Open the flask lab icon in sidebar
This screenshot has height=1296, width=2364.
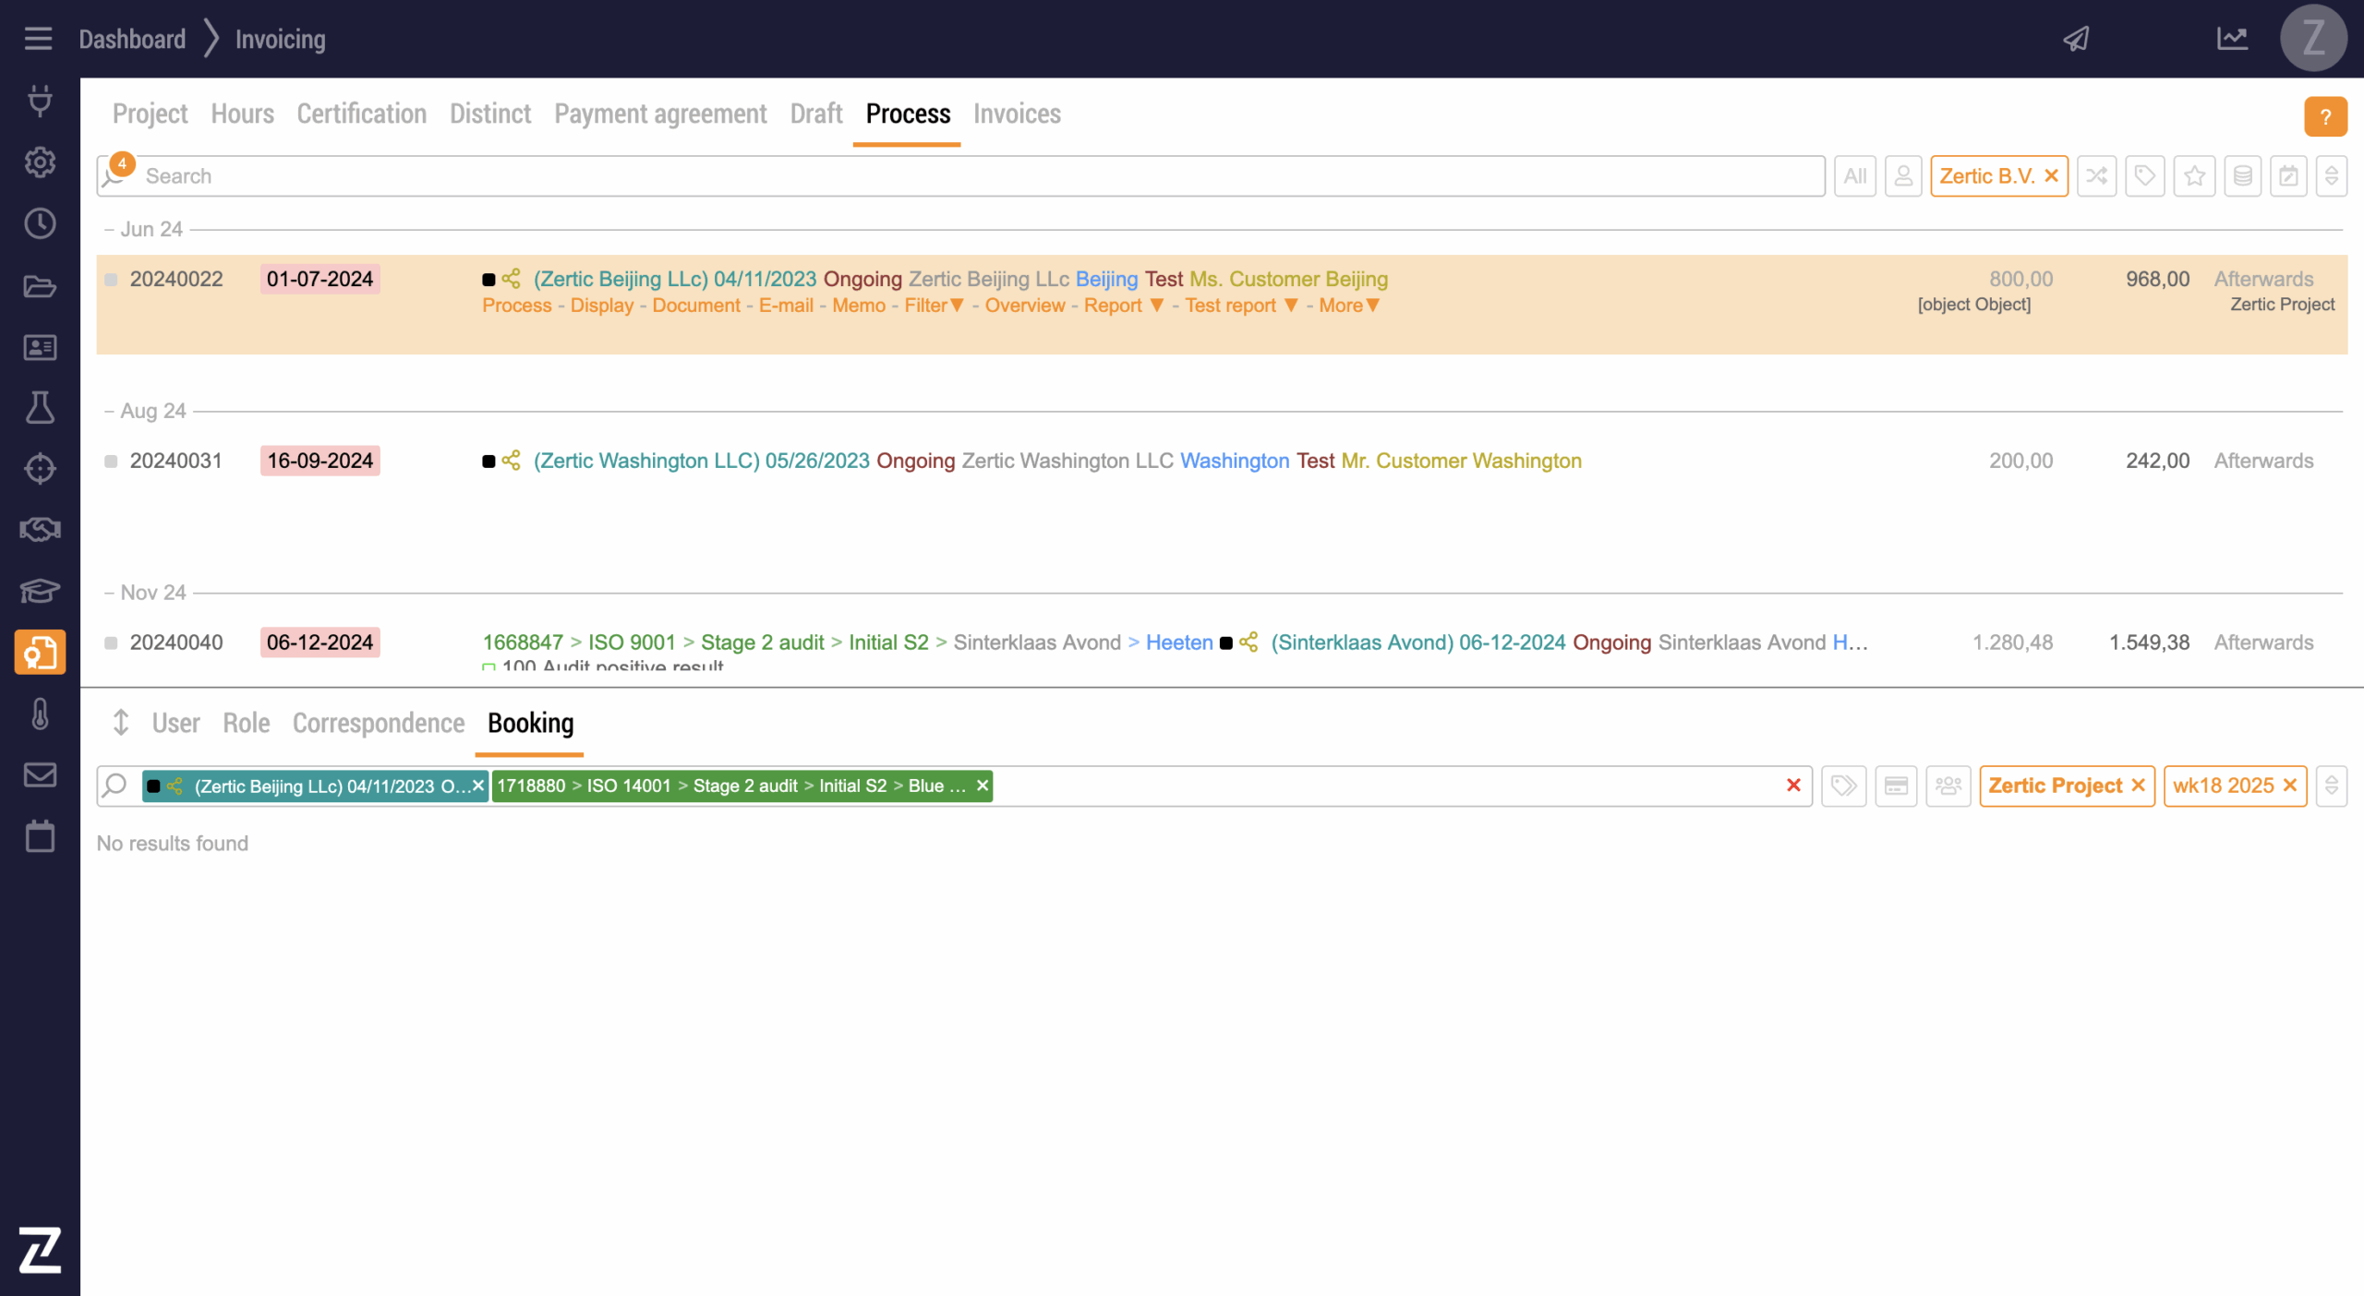40,407
